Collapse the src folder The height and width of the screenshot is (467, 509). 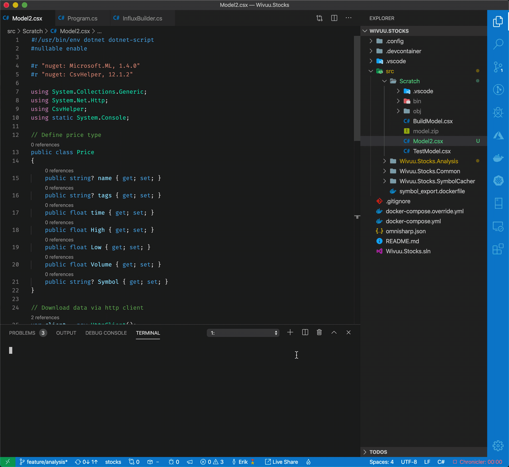point(424,71)
